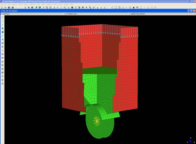
Task: Click the Print icon in the toolbar
Action: 13,7
